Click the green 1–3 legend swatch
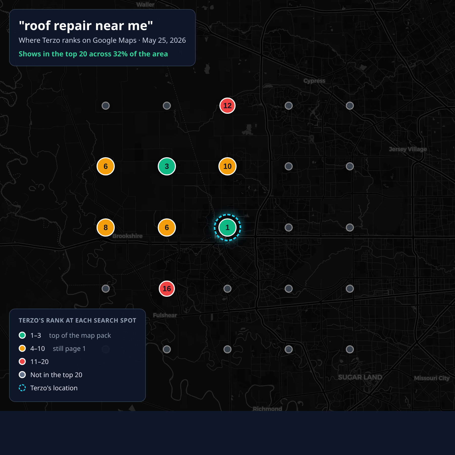 coord(22,335)
